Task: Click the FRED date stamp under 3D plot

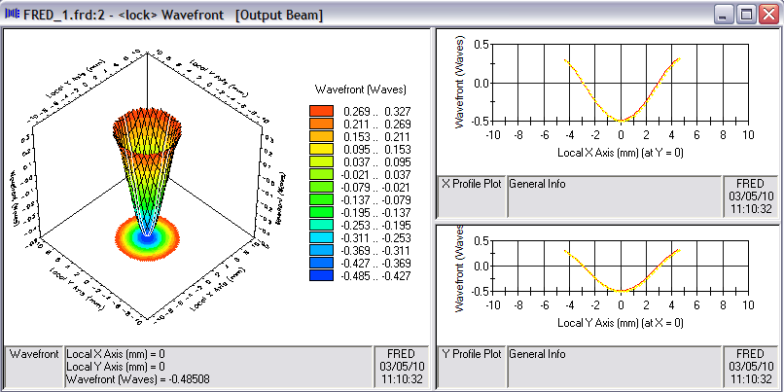Action: [x=401, y=365]
